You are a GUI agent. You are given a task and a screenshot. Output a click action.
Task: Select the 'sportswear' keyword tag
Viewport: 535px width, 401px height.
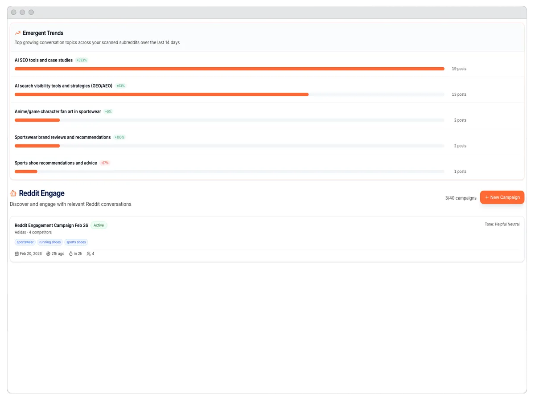pyautogui.click(x=25, y=242)
